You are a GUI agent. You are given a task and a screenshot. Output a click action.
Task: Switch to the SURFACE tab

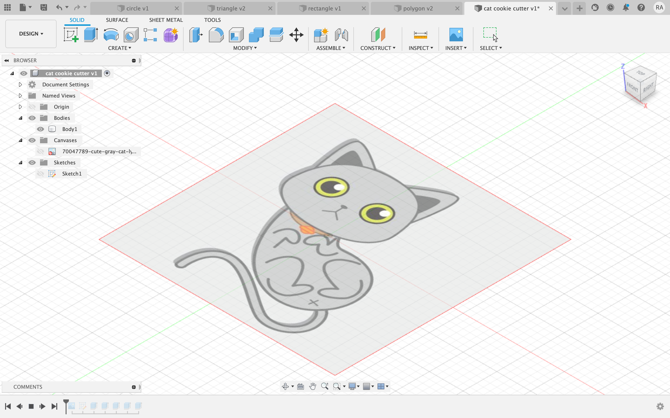coord(117,20)
